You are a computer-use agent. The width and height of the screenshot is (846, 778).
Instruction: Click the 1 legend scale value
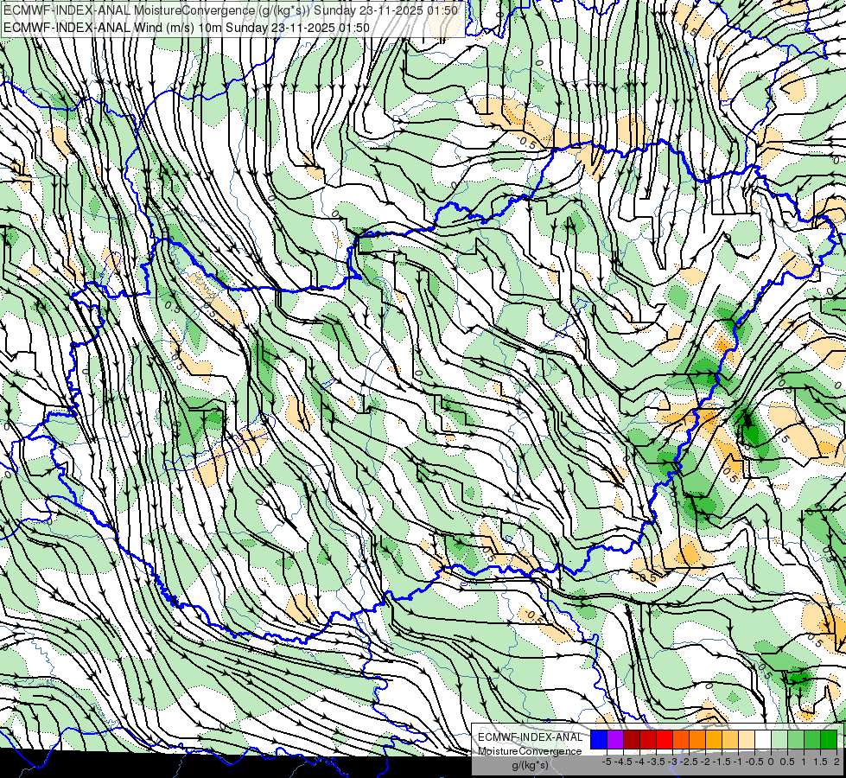tap(804, 762)
